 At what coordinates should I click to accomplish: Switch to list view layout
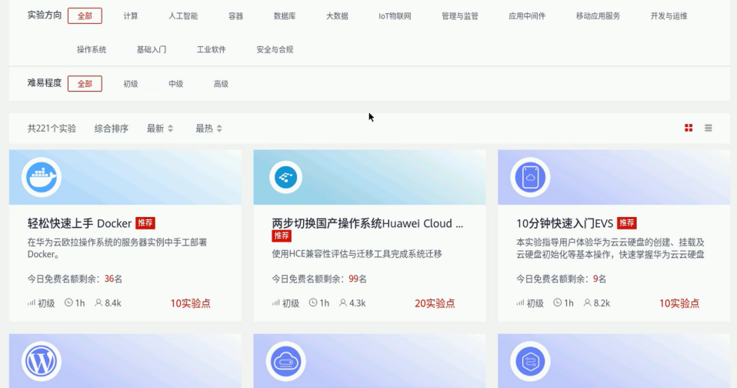point(709,128)
